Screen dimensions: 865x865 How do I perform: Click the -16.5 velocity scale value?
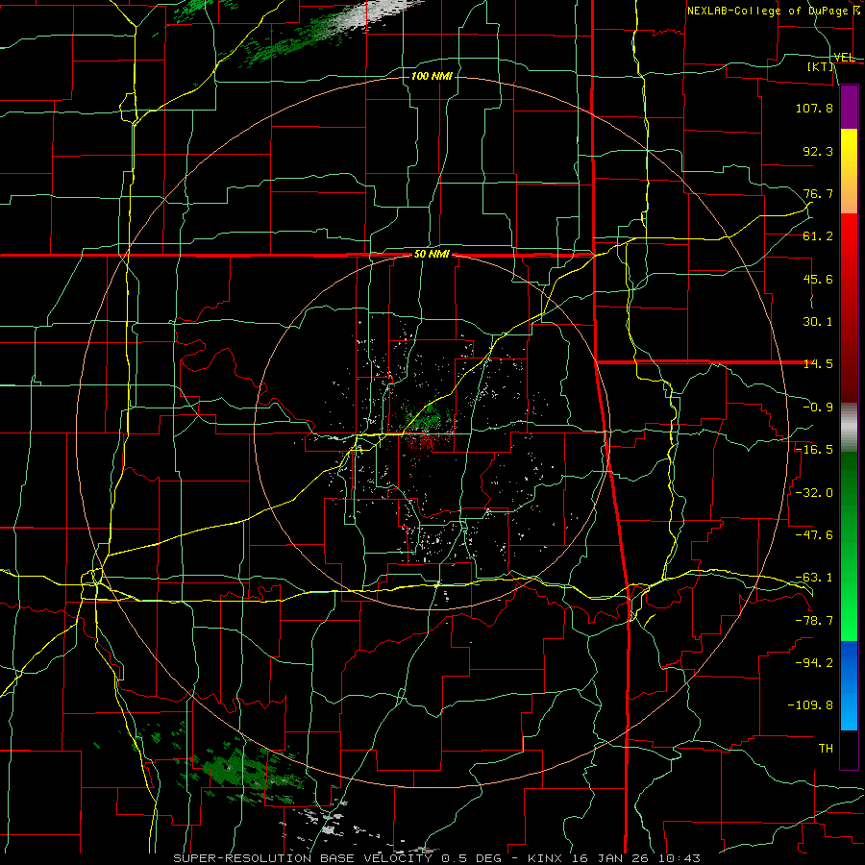click(x=814, y=450)
